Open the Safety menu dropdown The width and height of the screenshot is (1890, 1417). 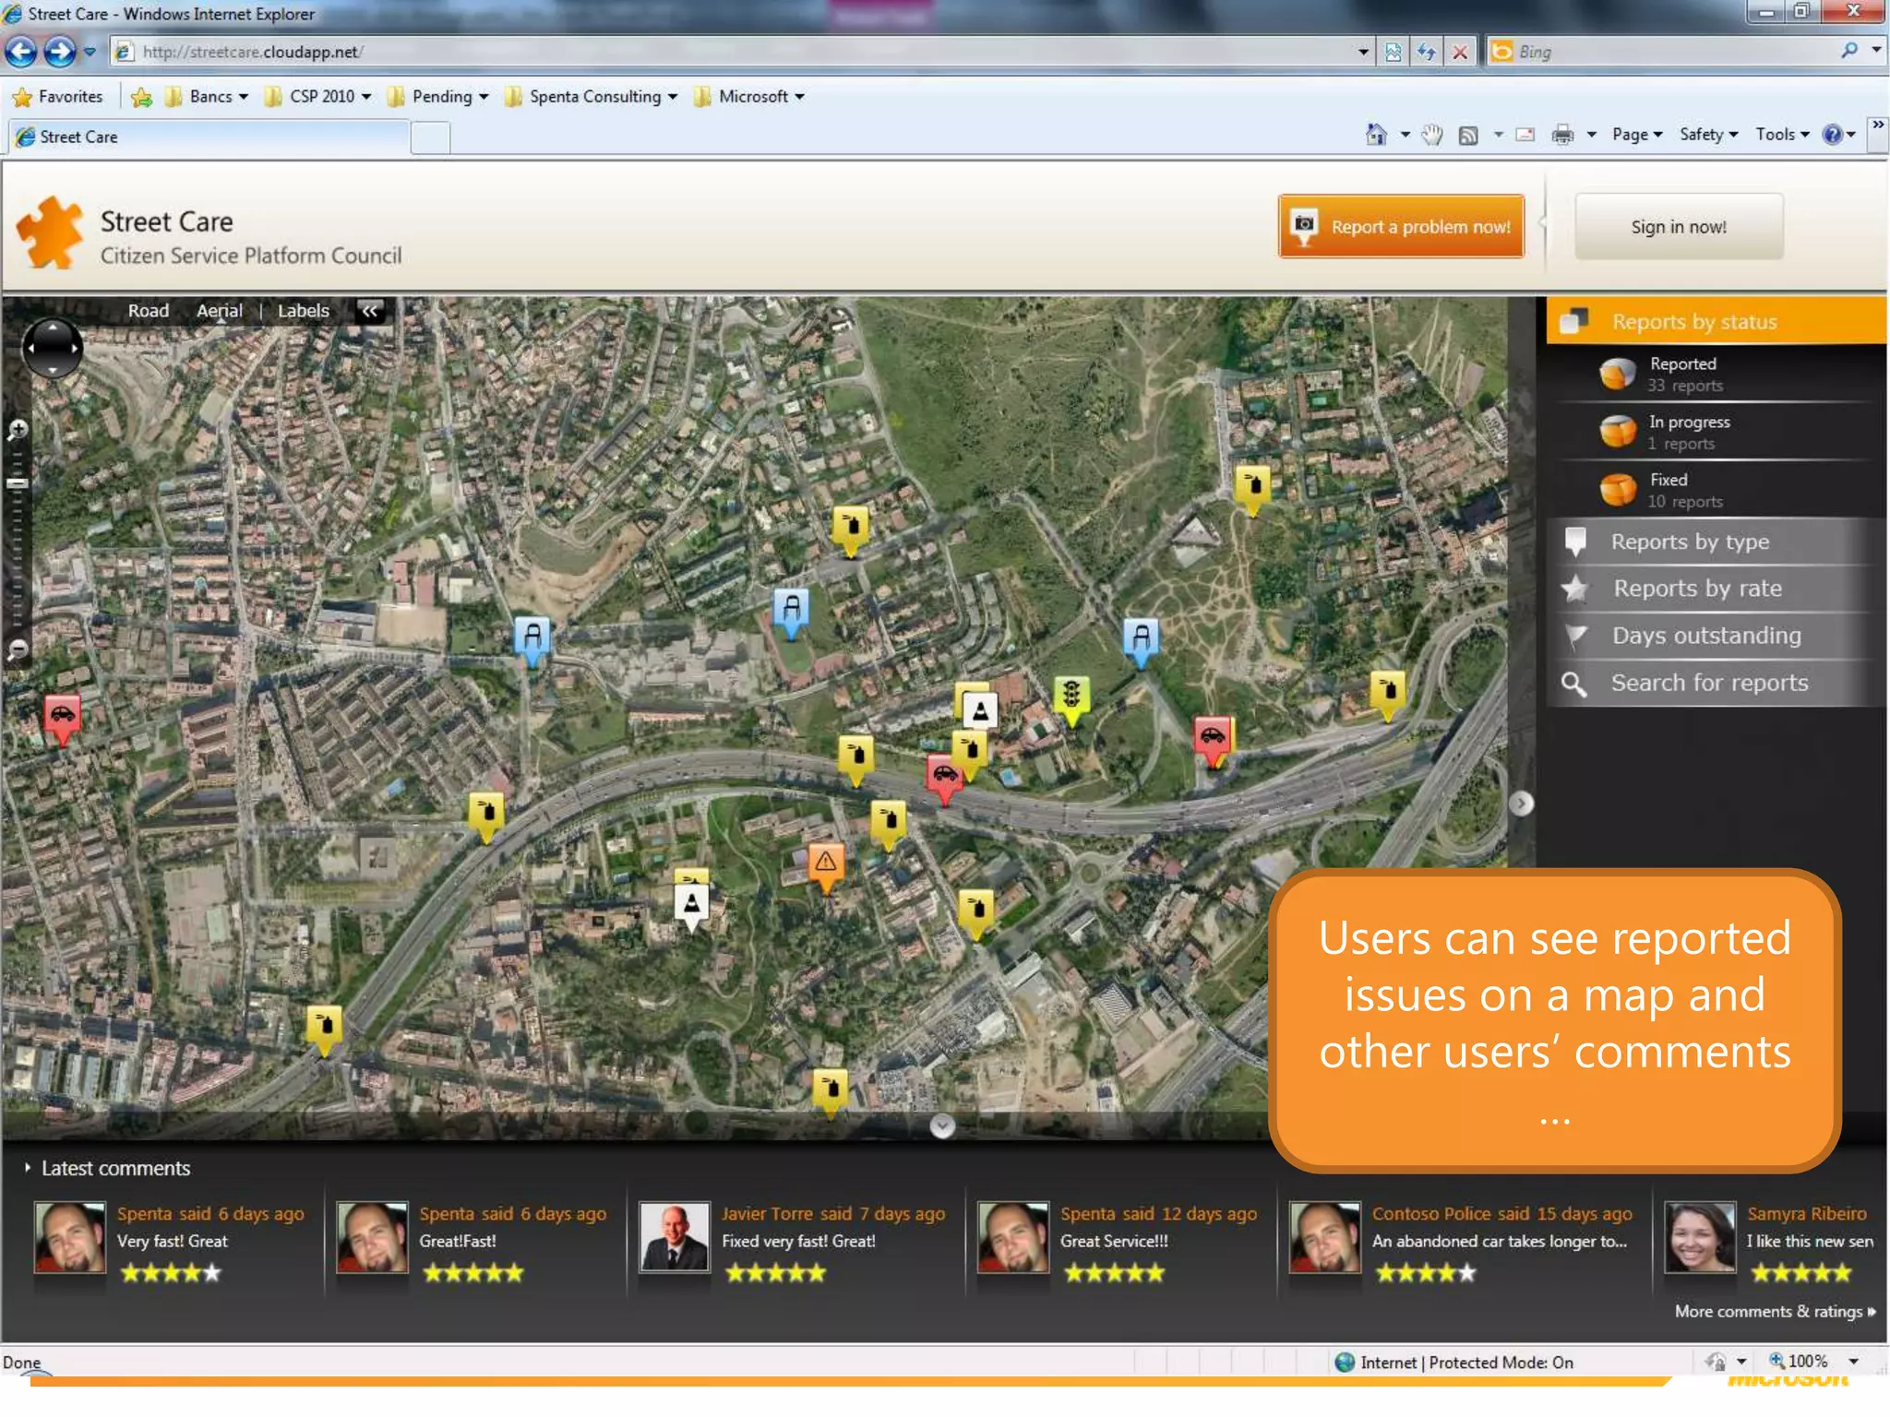click(1708, 135)
